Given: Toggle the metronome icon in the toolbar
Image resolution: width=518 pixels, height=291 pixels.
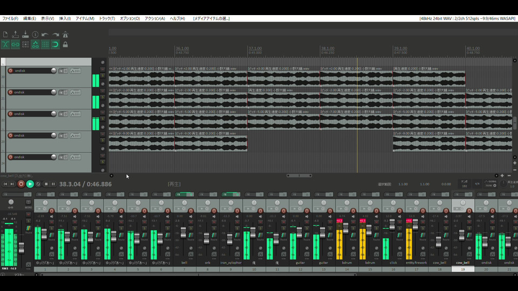Looking at the screenshot, I should tap(65, 34).
